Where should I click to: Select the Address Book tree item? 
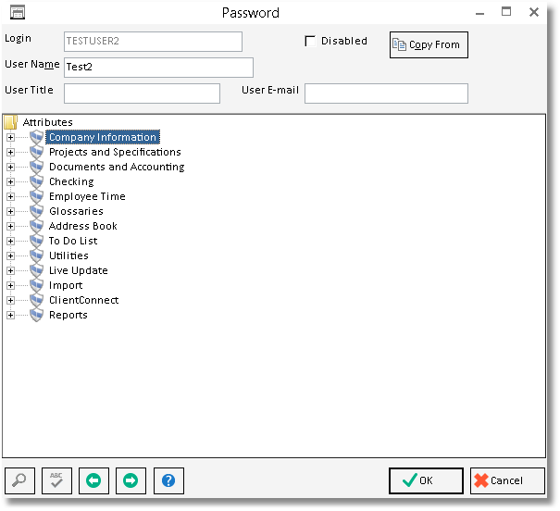pyautogui.click(x=83, y=226)
